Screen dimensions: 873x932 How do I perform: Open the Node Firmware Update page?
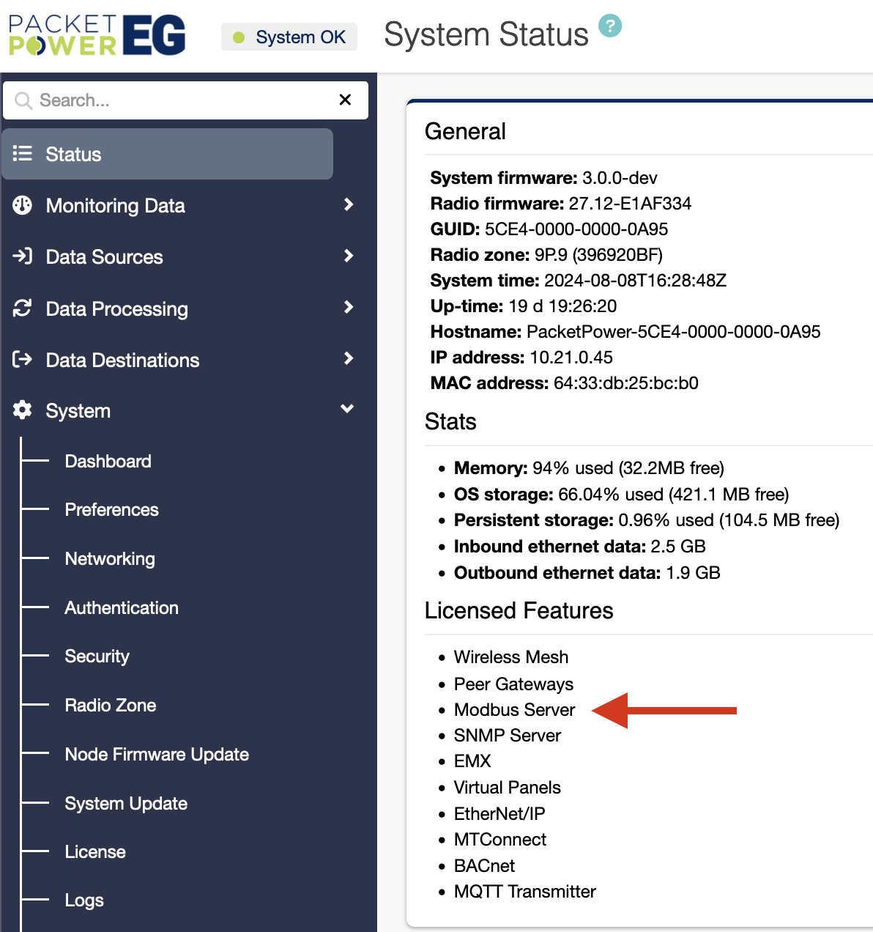(x=157, y=754)
